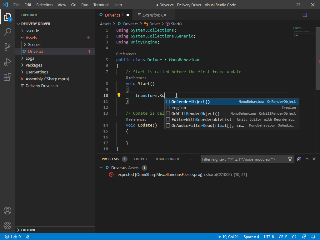This screenshot has width=320, height=240.
Task: Click UTF-8 to change file encoding
Action: 269,237
